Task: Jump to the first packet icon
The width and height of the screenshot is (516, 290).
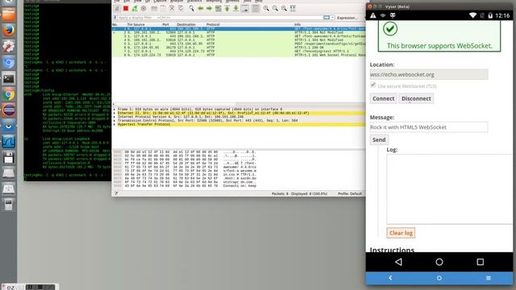Action: click(x=227, y=9)
